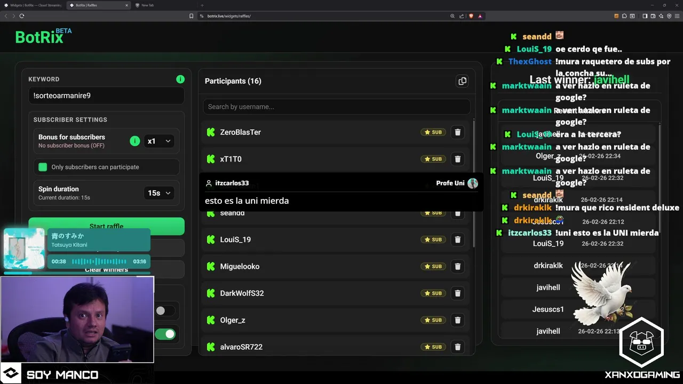Remove Miguelooko using the trash icon

pyautogui.click(x=457, y=266)
